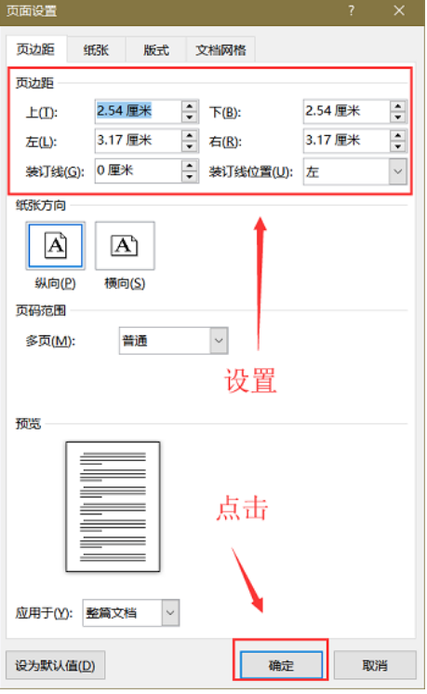Increase the 右(R) right margin value
This screenshot has width=427, height=694.
[398, 135]
